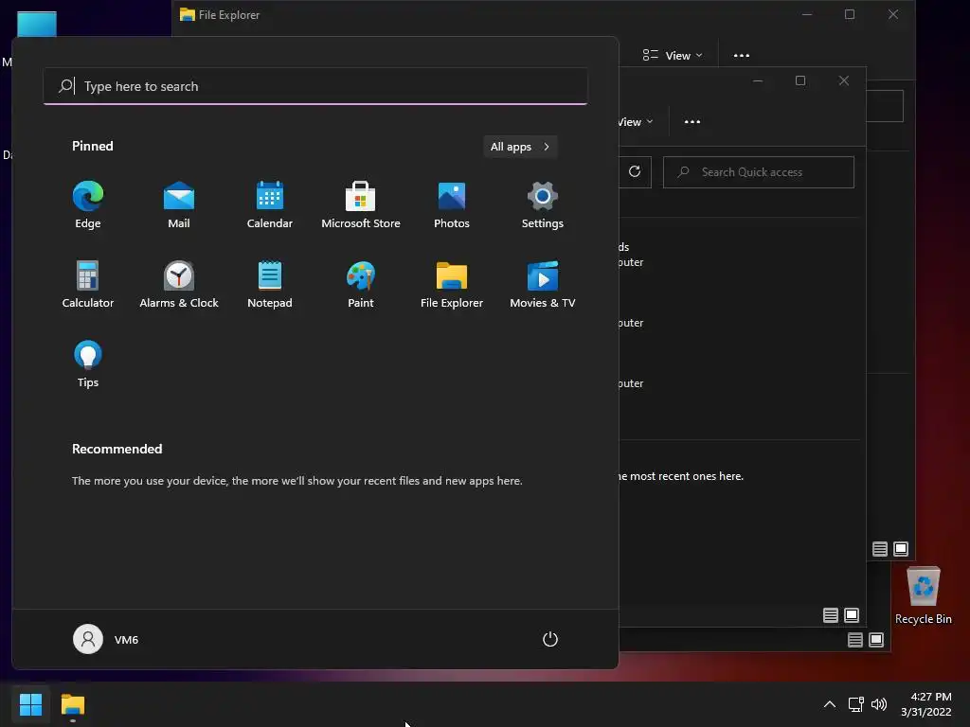Click the Windows Start button on taskbar
The width and height of the screenshot is (970, 727).
tap(30, 704)
